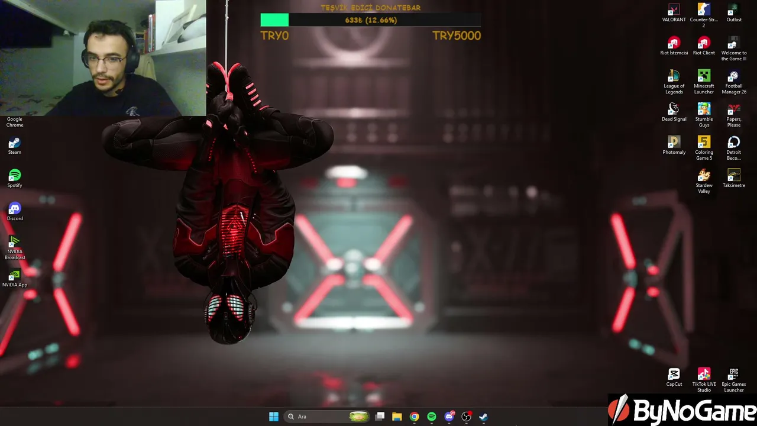Click the Riot İstemcisi desktop icon
This screenshot has width=757, height=426.
[x=674, y=46]
